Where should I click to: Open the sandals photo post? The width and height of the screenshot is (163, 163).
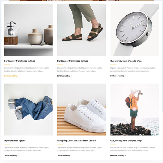point(81,30)
